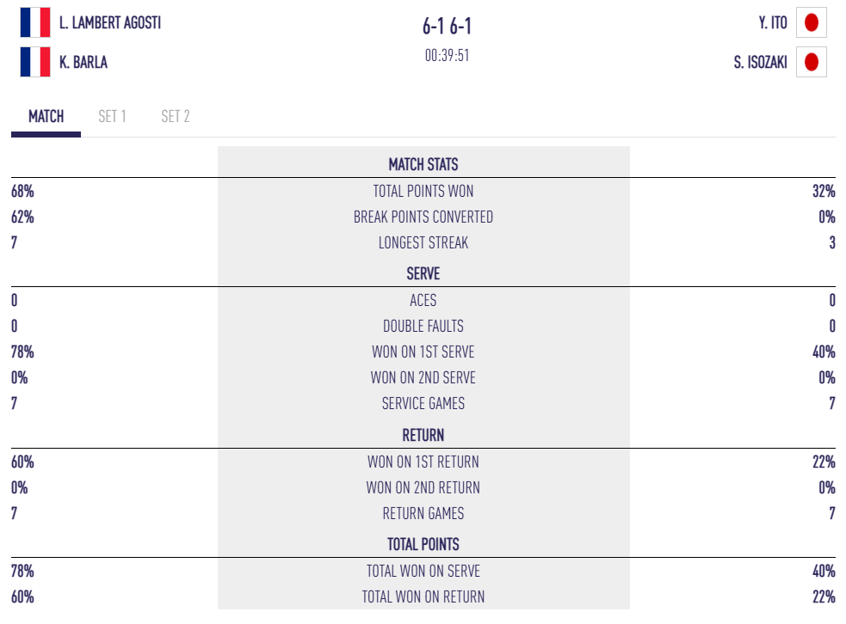This screenshot has width=846, height=624.
Task: Click player name K. Barla
Action: point(83,62)
